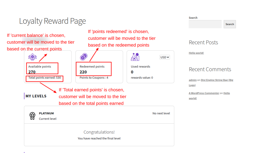The height and width of the screenshot is (153, 269).
Task: Click the Congratulations! message
Action: 99,132
